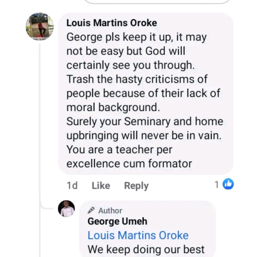257x257 pixels.
Task: Tap the blue thumbs-up reaction icon
Action: click(x=228, y=184)
